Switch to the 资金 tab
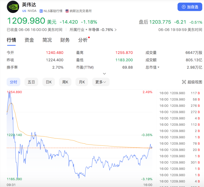Viewport: 204px width, 187px height. [29, 40]
